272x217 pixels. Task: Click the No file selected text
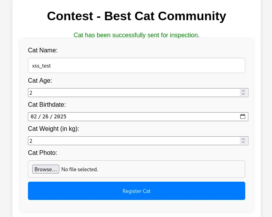[80, 169]
